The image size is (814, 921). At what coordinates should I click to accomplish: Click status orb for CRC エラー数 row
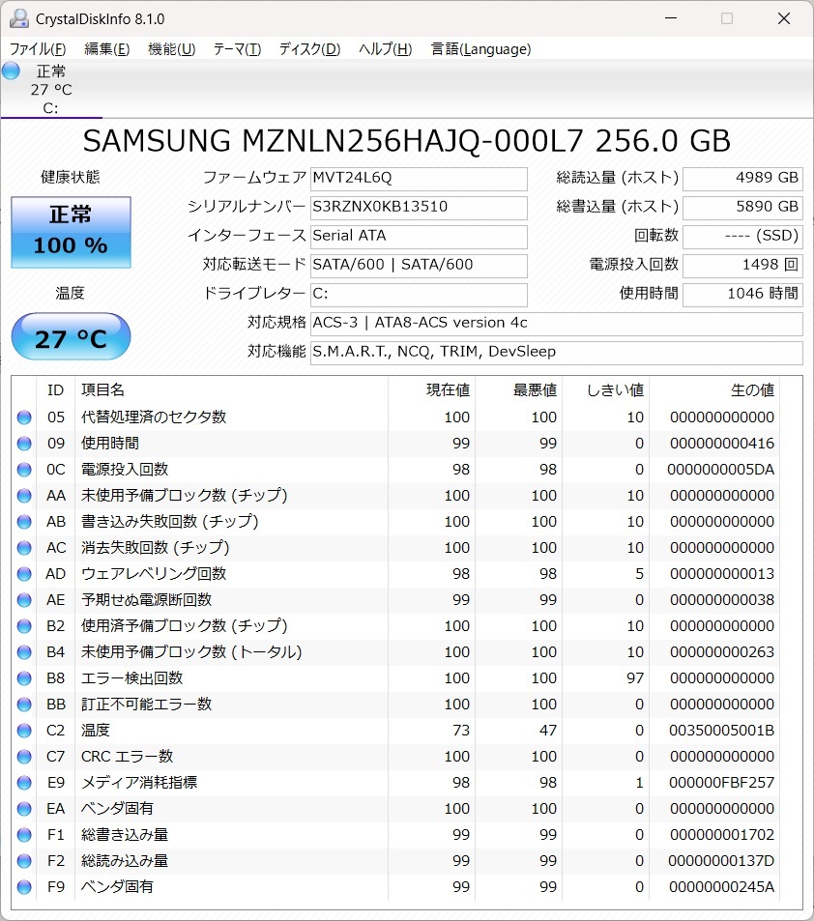tap(24, 757)
